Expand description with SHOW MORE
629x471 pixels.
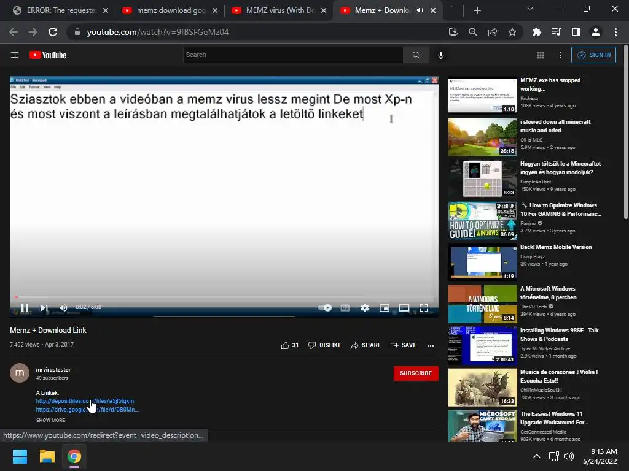(x=50, y=420)
